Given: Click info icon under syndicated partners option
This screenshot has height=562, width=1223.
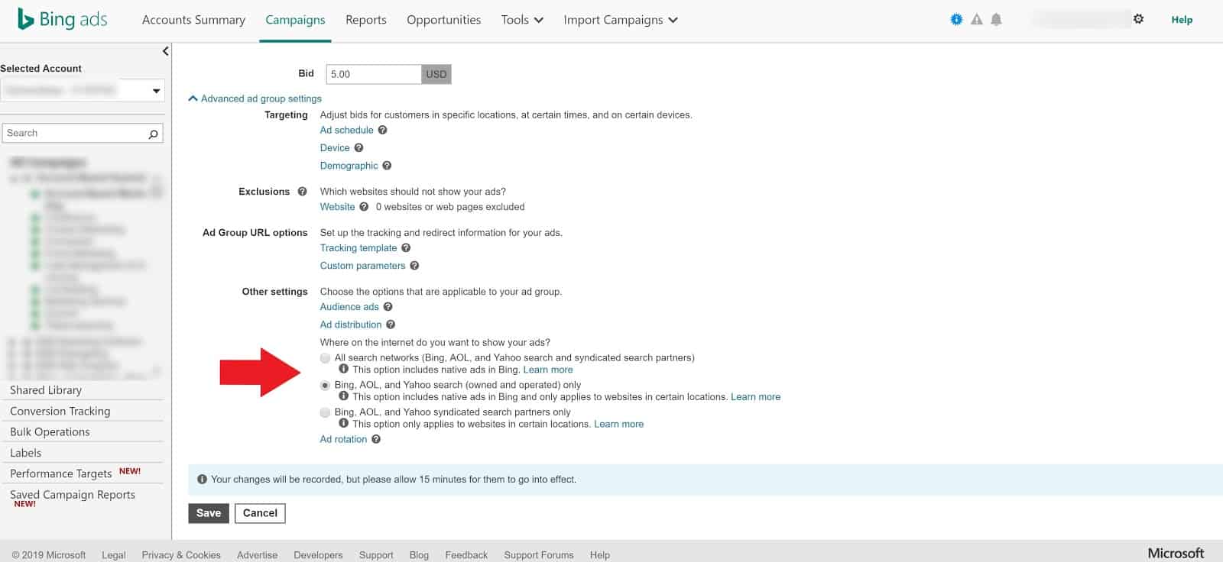Looking at the screenshot, I should tap(344, 423).
